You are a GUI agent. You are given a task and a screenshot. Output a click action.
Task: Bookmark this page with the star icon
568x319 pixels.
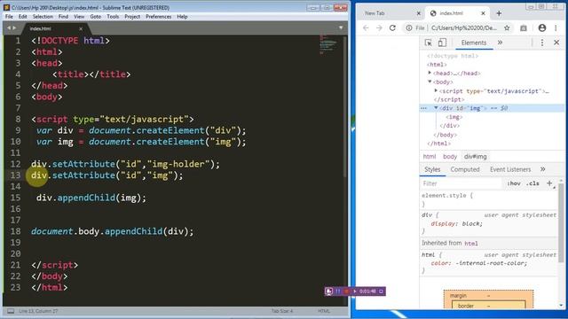pos(507,27)
